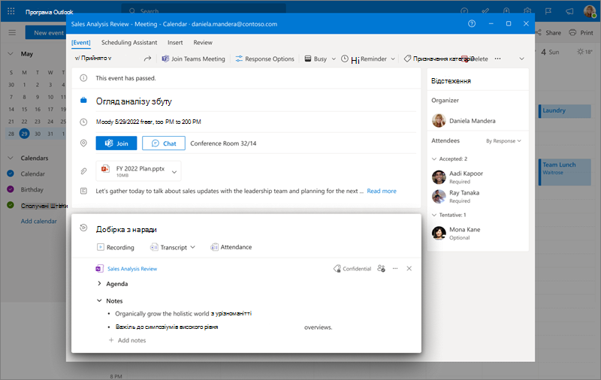The width and height of the screenshot is (601, 380).
Task: Toggle the Birthday calendar checkbox
Action: pyautogui.click(x=11, y=189)
